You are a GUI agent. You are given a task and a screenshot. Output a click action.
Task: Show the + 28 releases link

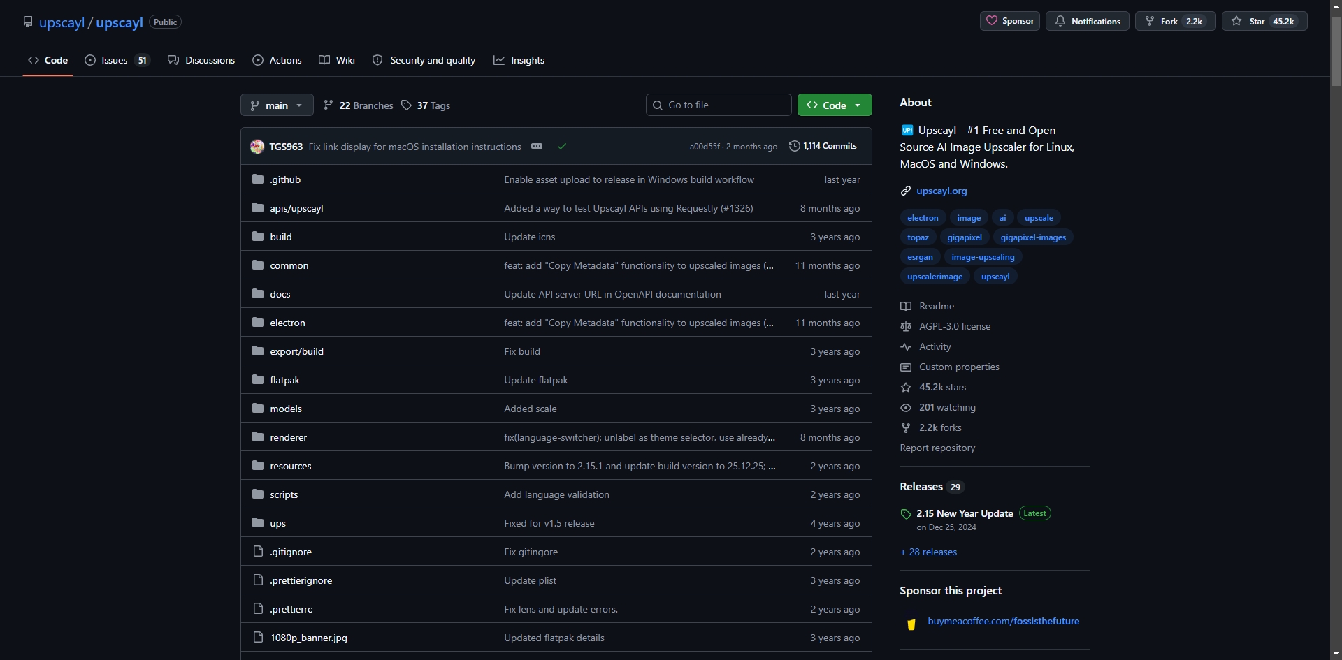point(928,552)
